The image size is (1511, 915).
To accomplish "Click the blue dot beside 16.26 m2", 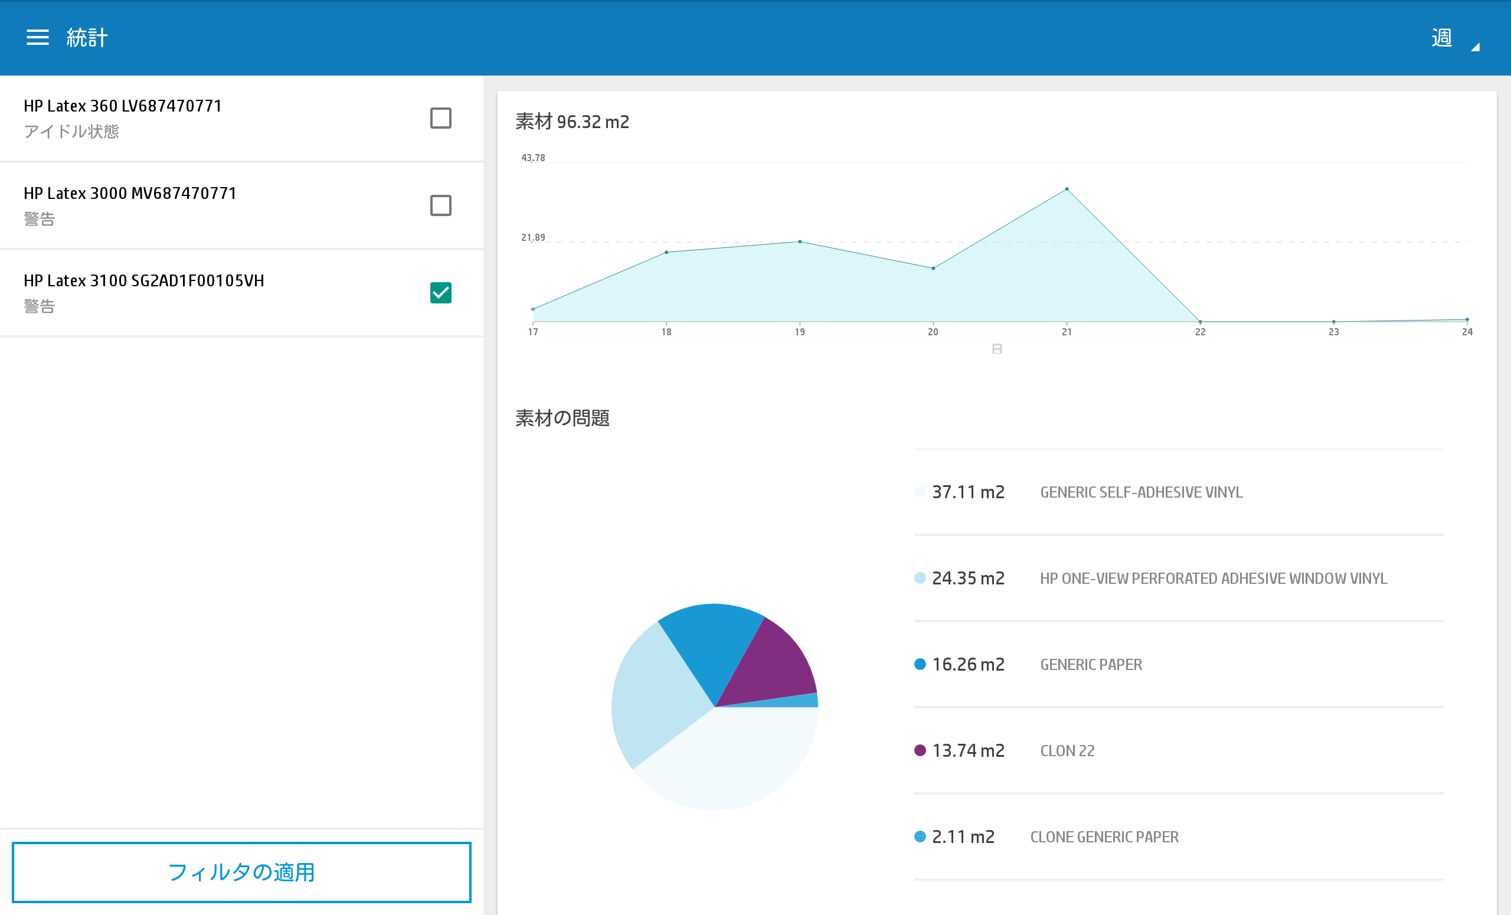I will (920, 664).
